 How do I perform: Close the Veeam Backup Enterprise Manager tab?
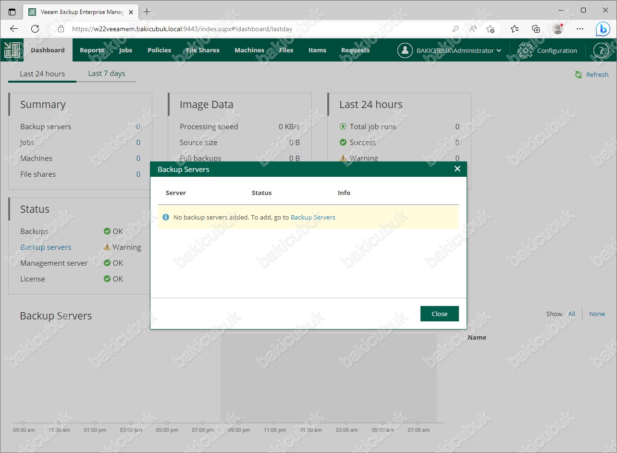click(131, 12)
